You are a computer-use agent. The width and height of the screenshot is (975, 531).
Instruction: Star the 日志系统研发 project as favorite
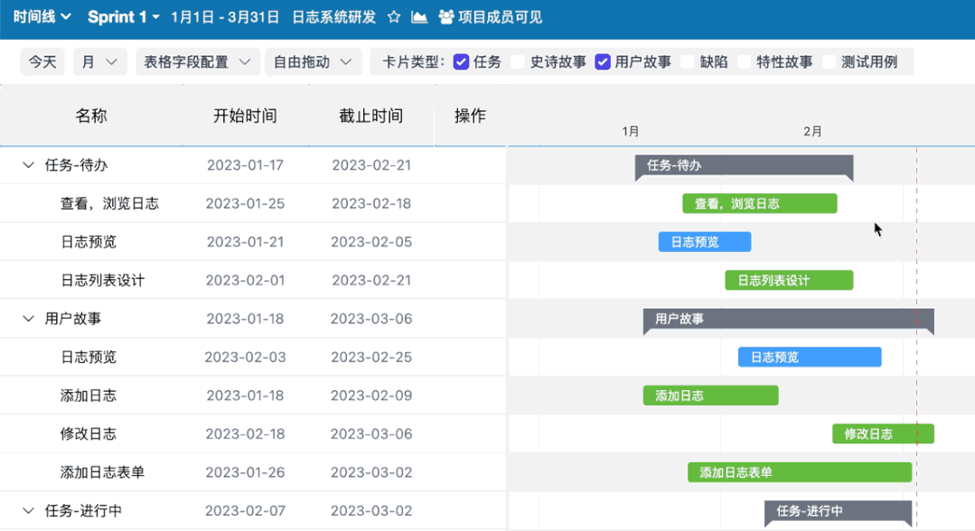pos(394,17)
